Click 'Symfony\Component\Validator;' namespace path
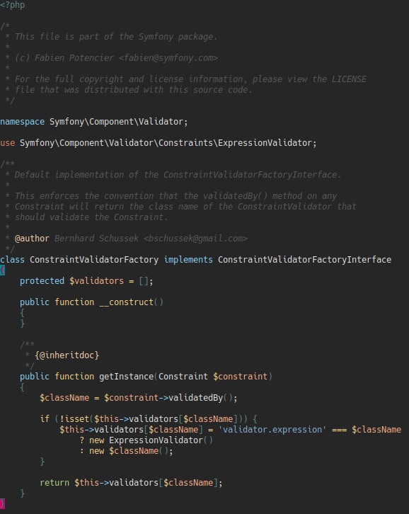Viewport: 409px width, 514px height. [119, 122]
